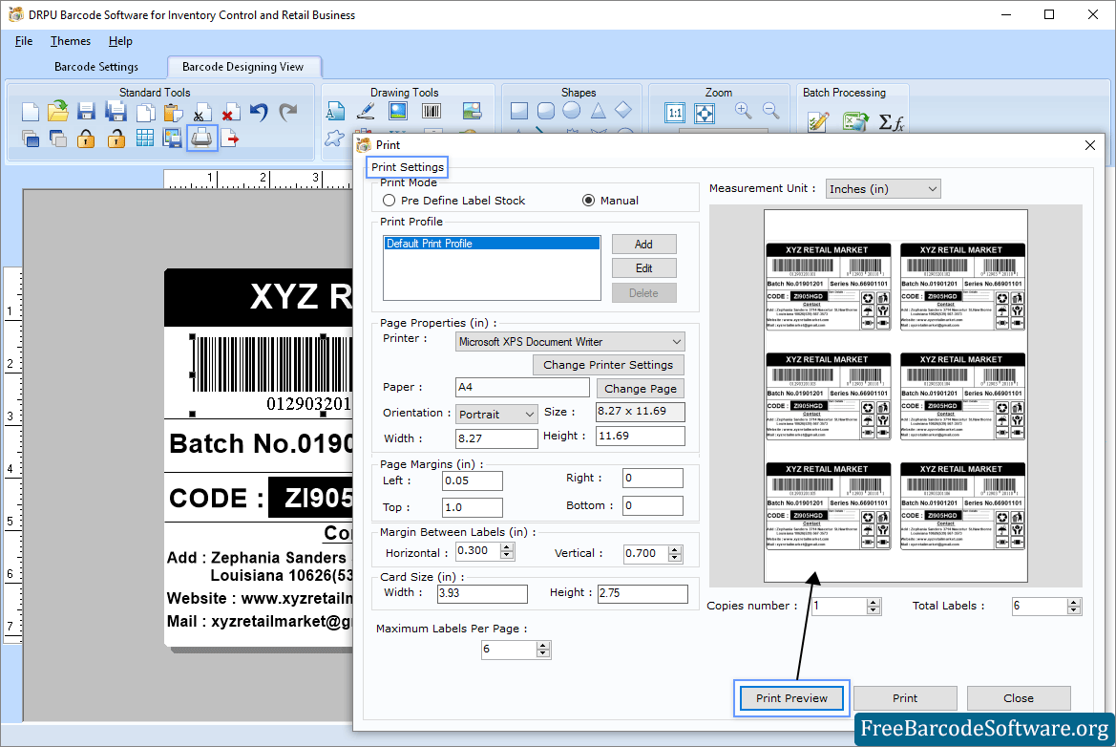
Task: Select the Rectangle shape
Action: (x=518, y=111)
